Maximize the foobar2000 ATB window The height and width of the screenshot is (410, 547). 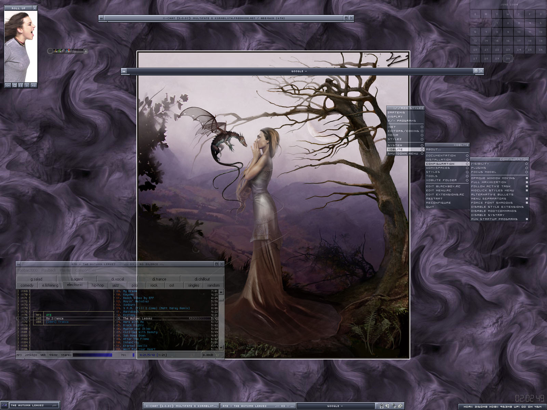click(216, 264)
